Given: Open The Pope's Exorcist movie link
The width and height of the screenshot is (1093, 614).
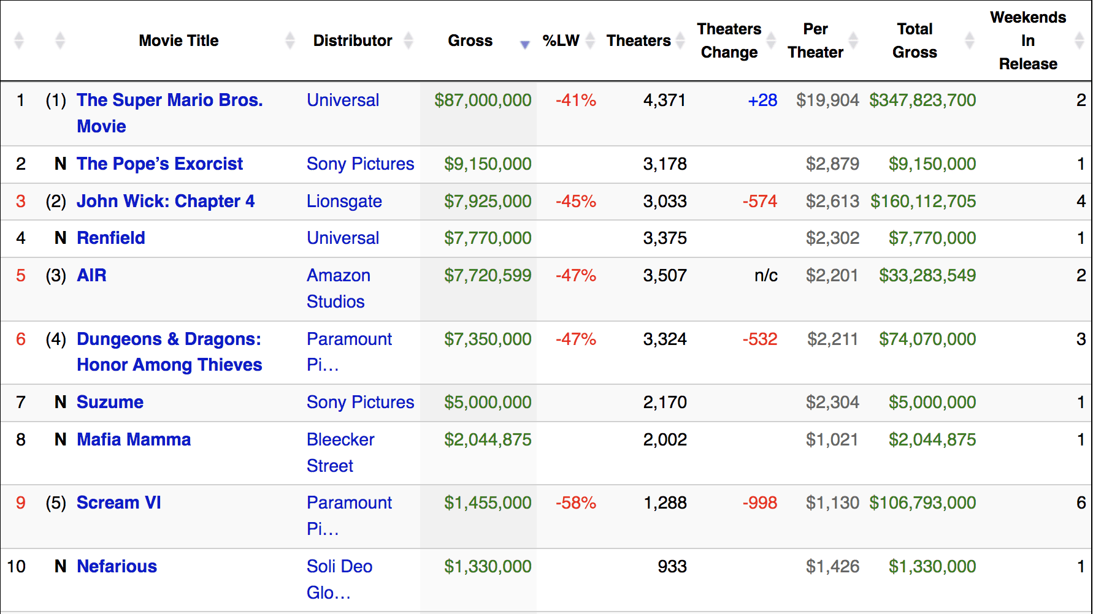Looking at the screenshot, I should coord(160,164).
